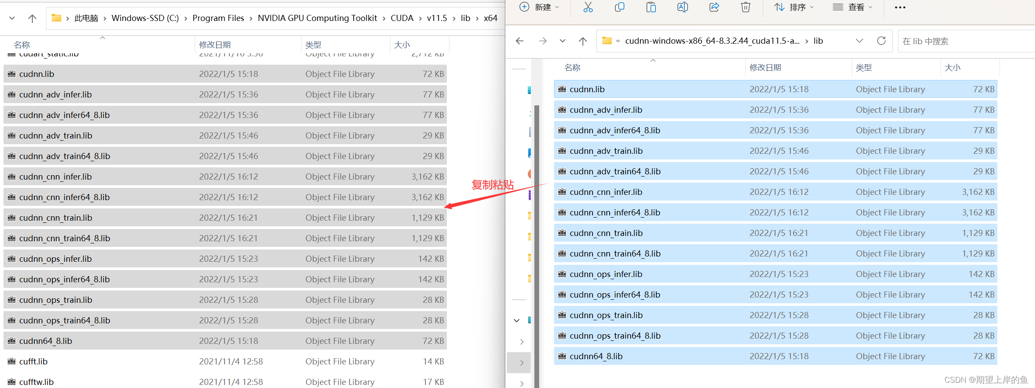Screen dimensions: 1035x388
Task: Click the Delete trash icon
Action: pos(746,7)
